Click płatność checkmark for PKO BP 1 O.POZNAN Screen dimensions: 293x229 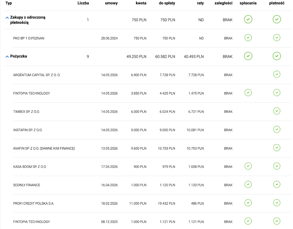pyautogui.click(x=277, y=38)
